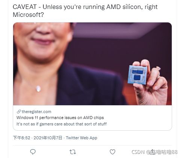Open the theregister.com domain link
Image resolution: width=183 pixels, height=158 pixels.
36,112
